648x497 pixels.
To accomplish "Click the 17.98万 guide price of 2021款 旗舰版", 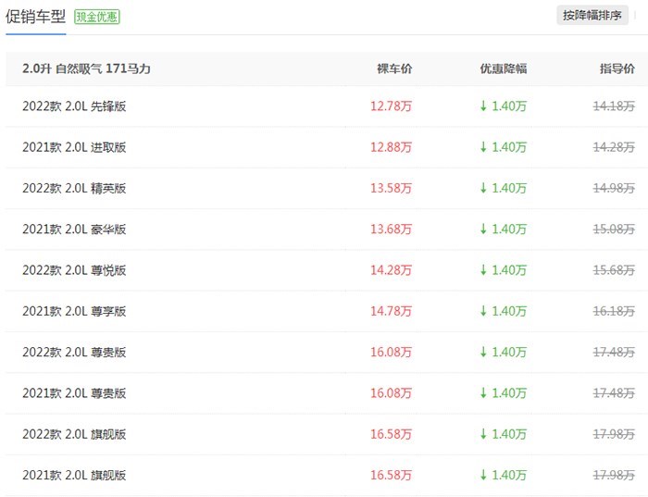I will [614, 475].
